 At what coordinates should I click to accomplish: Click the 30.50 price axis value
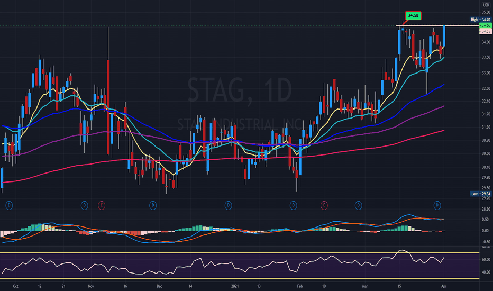coord(486,153)
